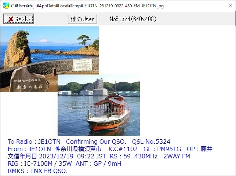
Task: Click the RMKS : TNX FB QSO. remark
Action: click(x=38, y=171)
